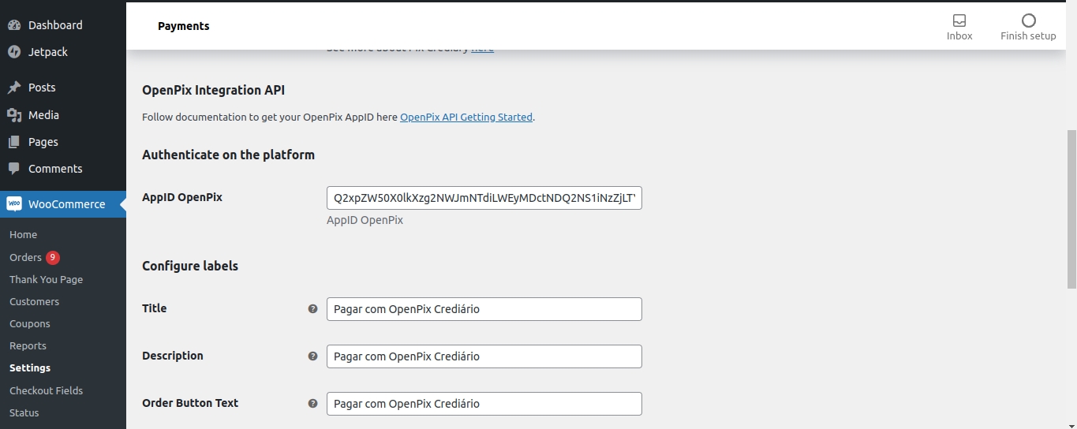The image size is (1077, 429).
Task: Click the Pages icon in sidebar
Action: click(14, 142)
